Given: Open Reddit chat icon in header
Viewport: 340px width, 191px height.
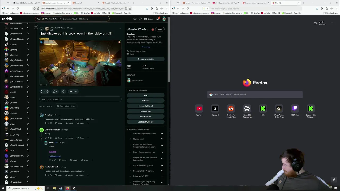Looking at the screenshot, I should (140, 19).
